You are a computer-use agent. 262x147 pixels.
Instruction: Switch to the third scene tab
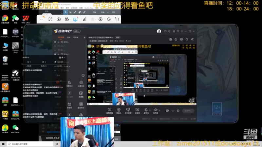76,37
